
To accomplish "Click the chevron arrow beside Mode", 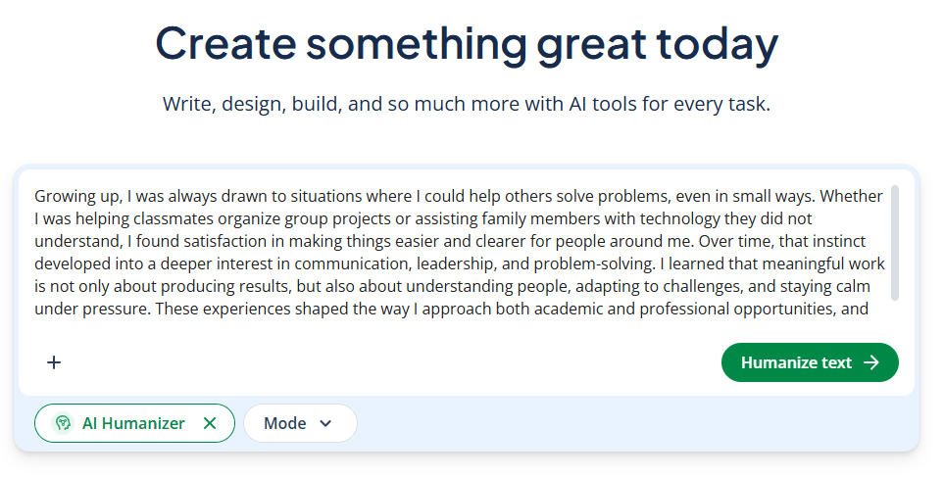I will coord(326,423).
